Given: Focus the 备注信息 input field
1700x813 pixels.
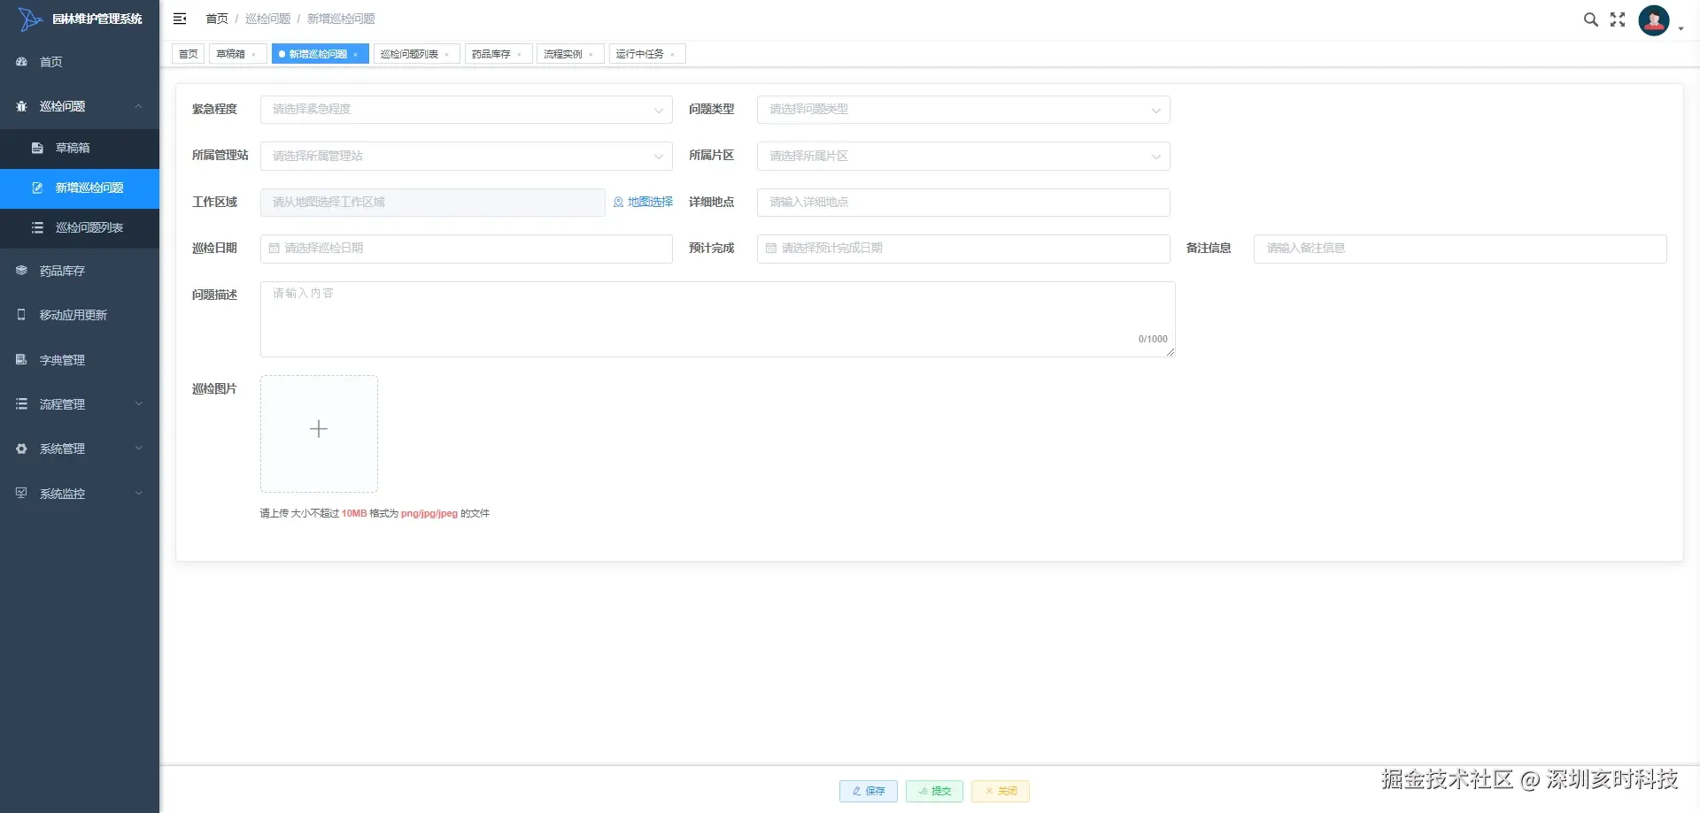Looking at the screenshot, I should point(1460,249).
